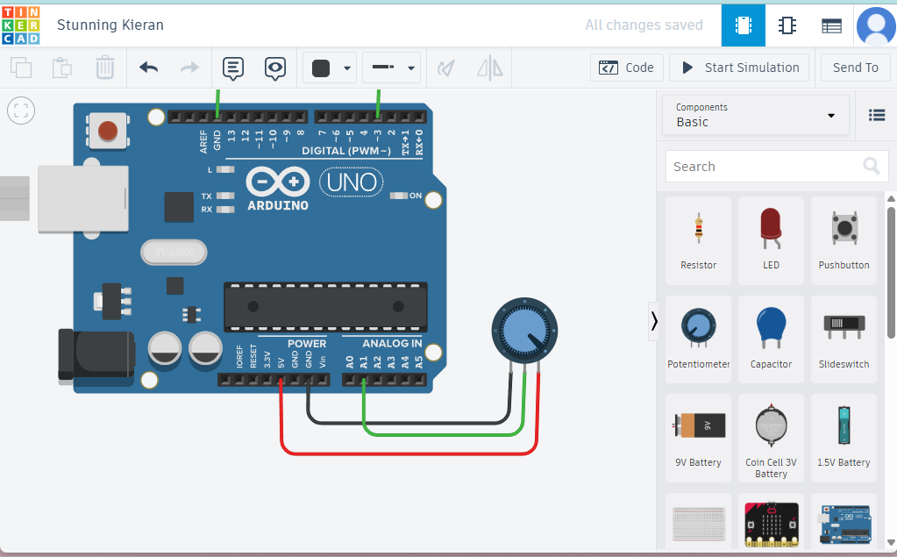Click the component Search field
897x557 pixels.
(776, 167)
